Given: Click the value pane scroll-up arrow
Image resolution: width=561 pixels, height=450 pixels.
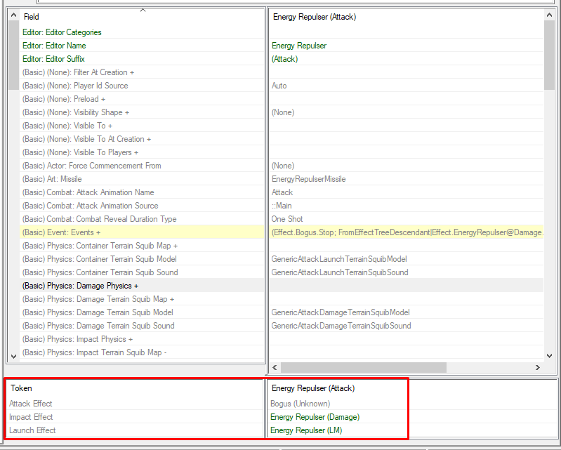Looking at the screenshot, I should tap(549, 15).
